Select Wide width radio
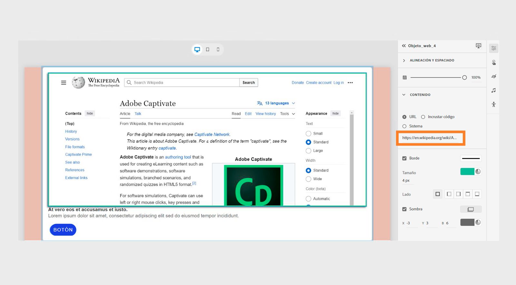 [308, 179]
